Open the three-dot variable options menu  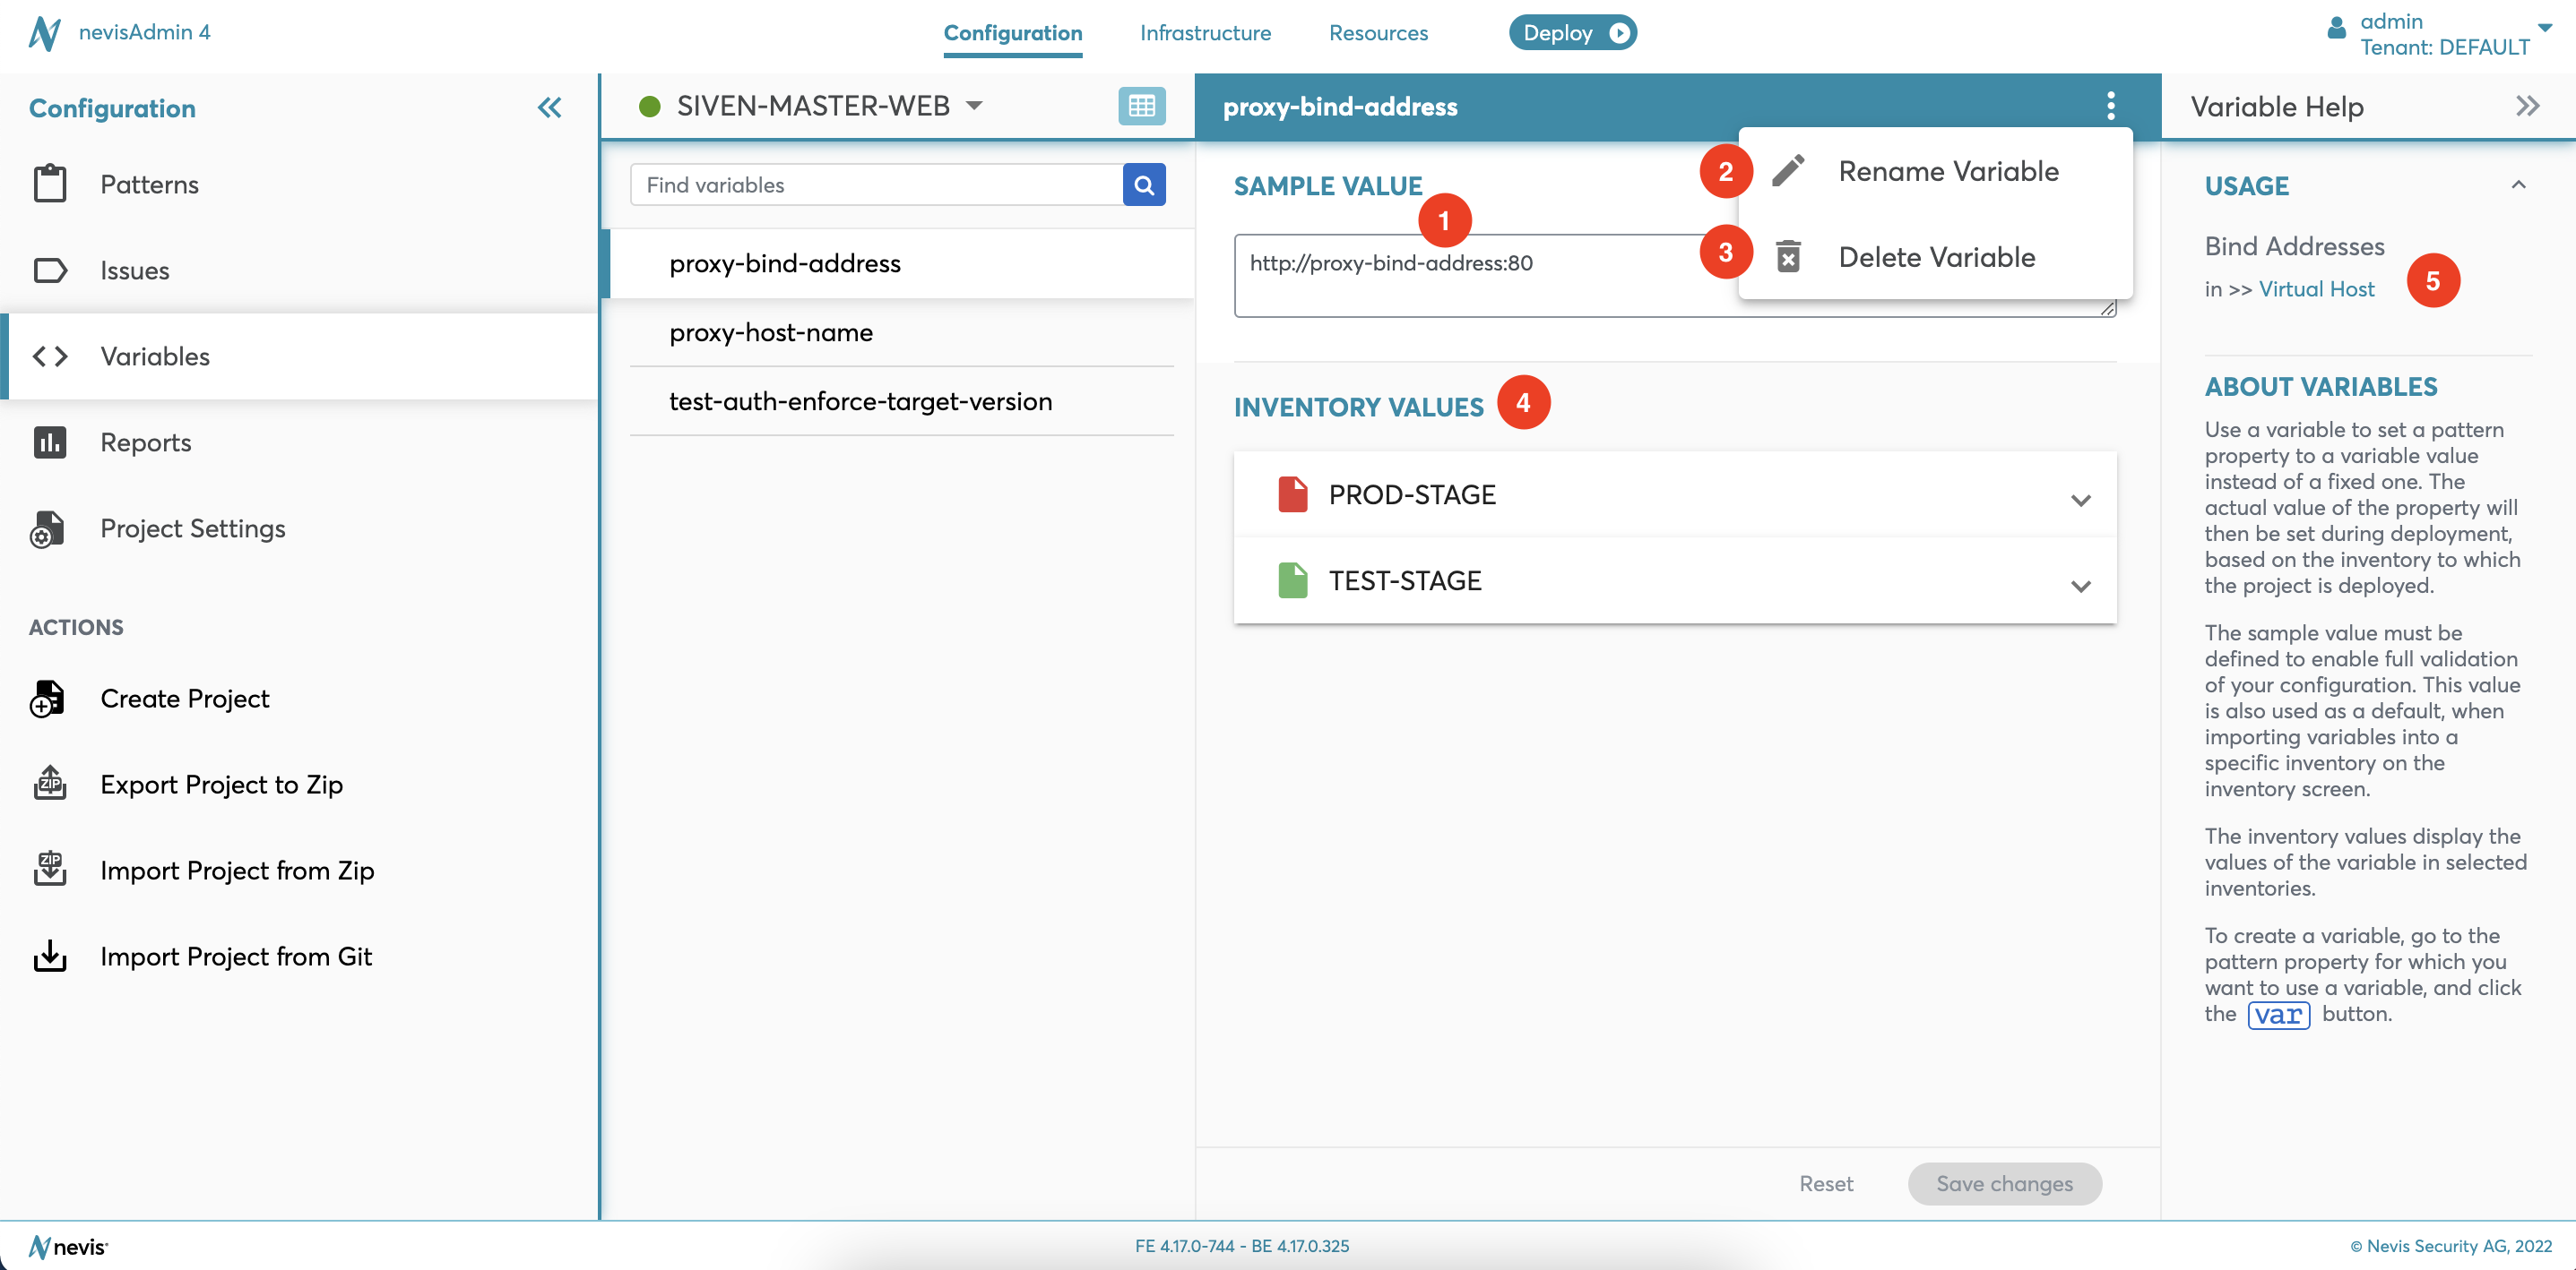[x=2110, y=106]
